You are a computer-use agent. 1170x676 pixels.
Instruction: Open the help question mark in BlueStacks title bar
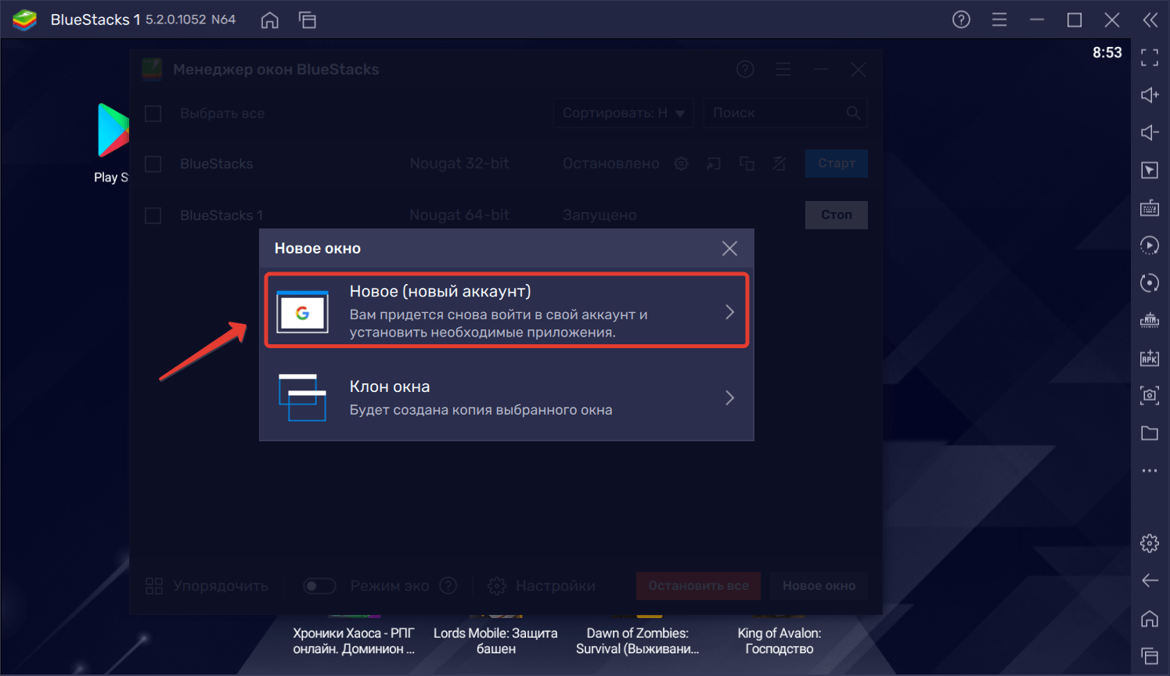click(961, 20)
